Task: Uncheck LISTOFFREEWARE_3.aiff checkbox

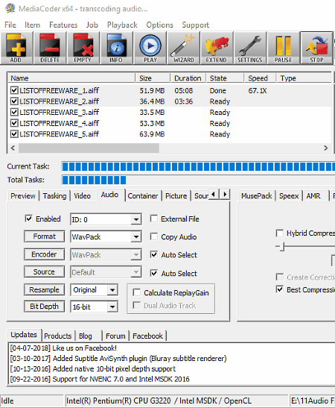Action: tap(14, 112)
